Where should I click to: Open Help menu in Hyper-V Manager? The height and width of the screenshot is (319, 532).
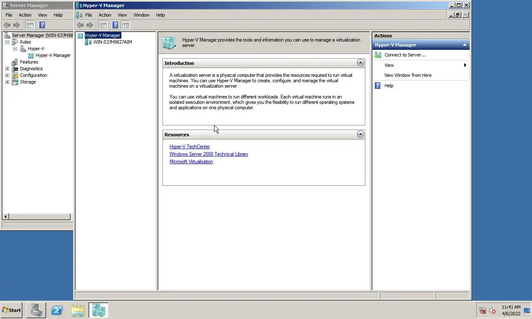pos(160,15)
